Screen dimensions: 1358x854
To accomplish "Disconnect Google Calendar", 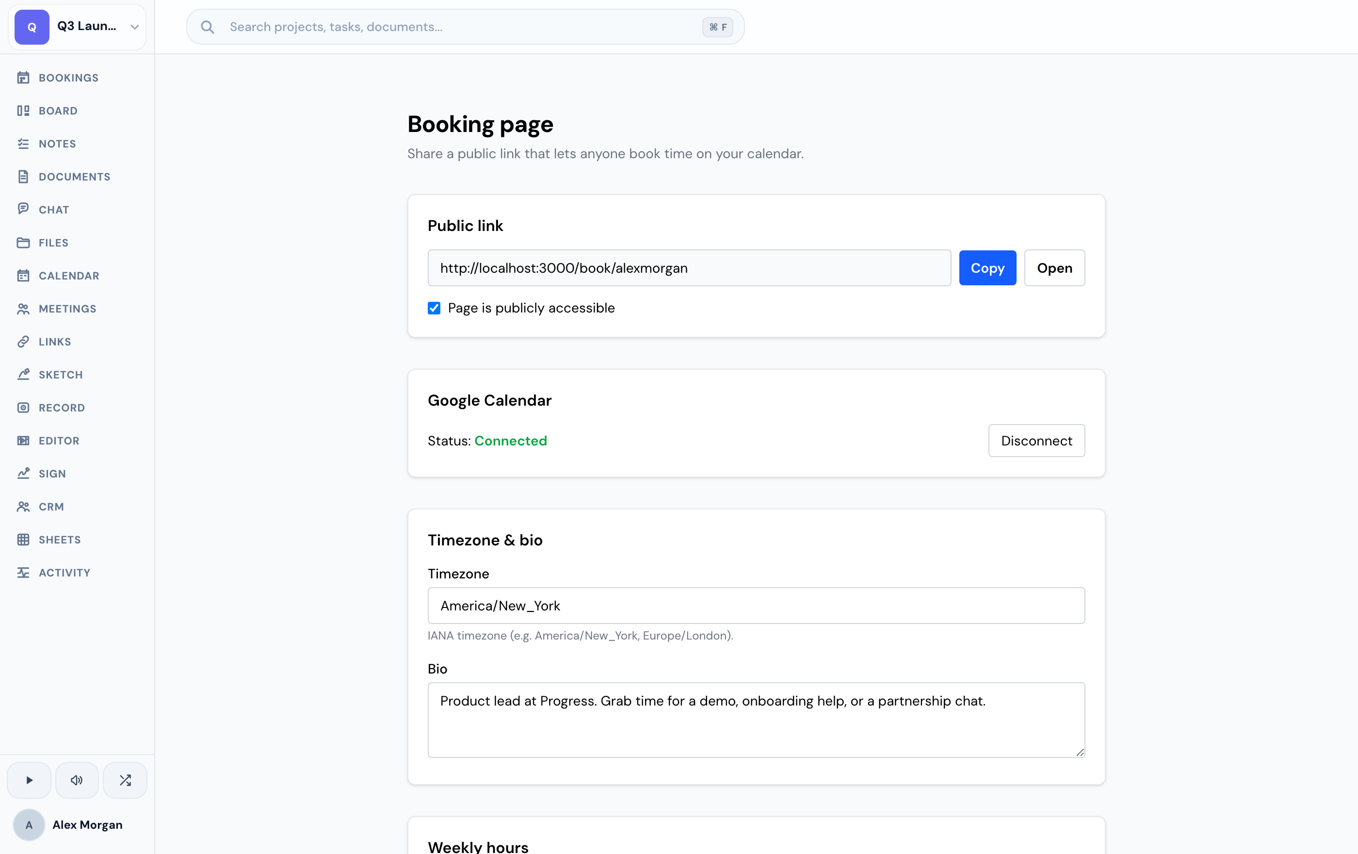I will click(1036, 441).
